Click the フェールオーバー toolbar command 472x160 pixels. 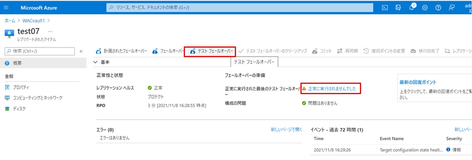point(168,51)
